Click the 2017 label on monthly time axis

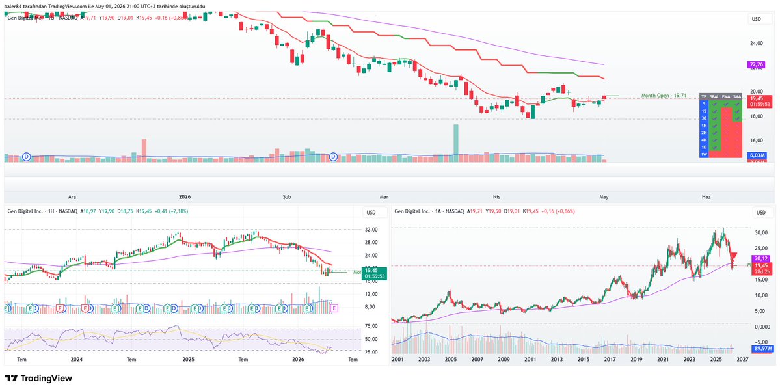pyautogui.click(x=610, y=358)
